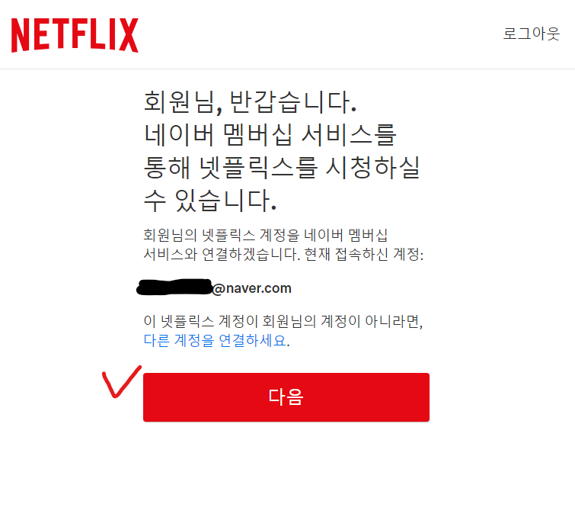Click the text 회원님의 넷플릭스 계정을 네이버 멤버십
The width and height of the screenshot is (575, 530).
tap(266, 235)
